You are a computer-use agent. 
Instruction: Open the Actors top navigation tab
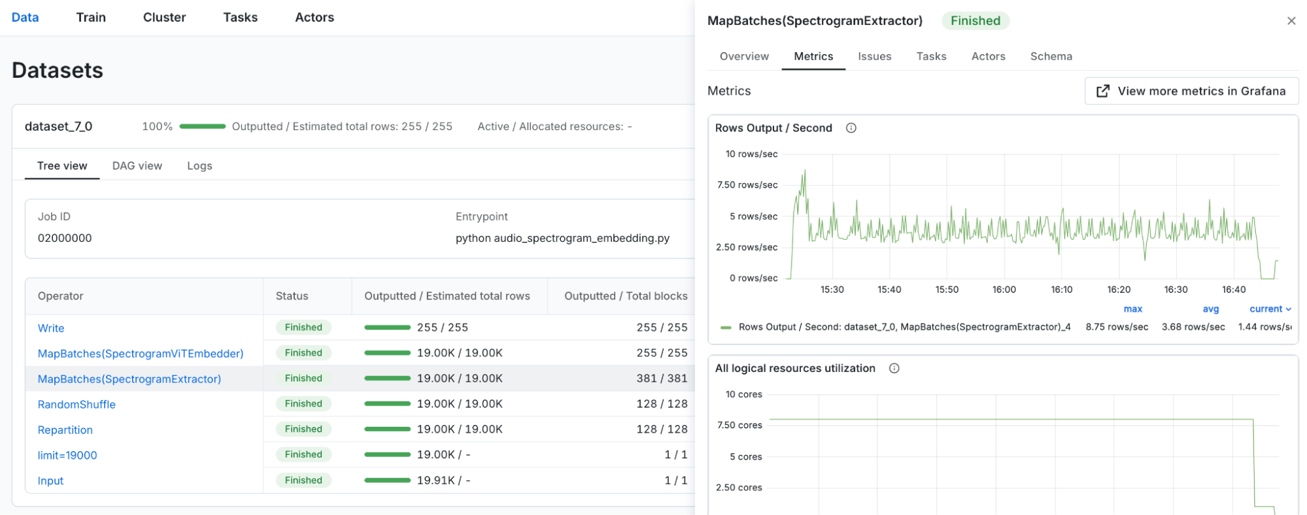click(314, 18)
